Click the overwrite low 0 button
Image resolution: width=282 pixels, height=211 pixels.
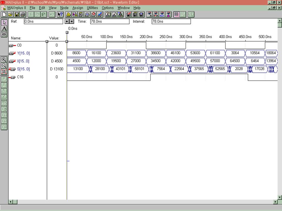(4, 79)
